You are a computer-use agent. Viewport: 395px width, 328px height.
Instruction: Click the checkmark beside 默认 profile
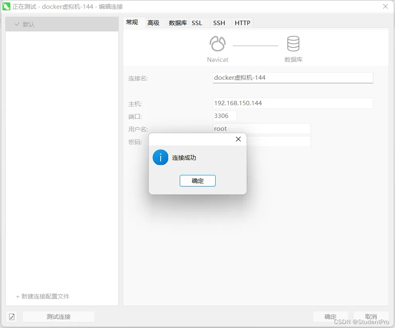click(17, 24)
